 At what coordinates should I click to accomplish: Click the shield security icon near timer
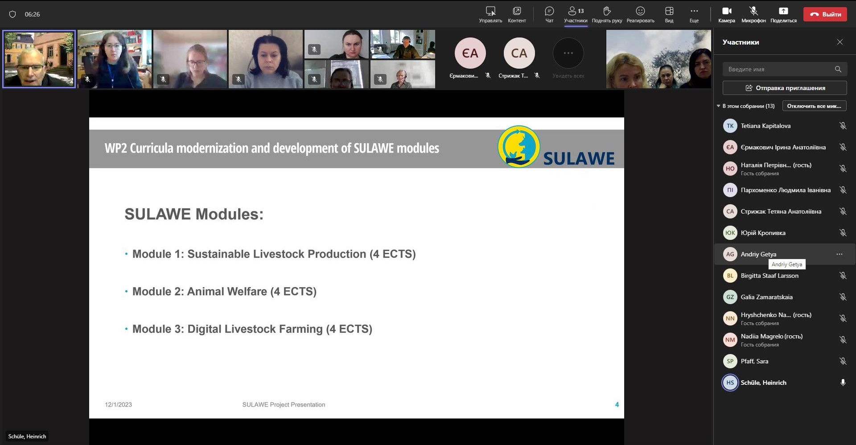(x=12, y=14)
